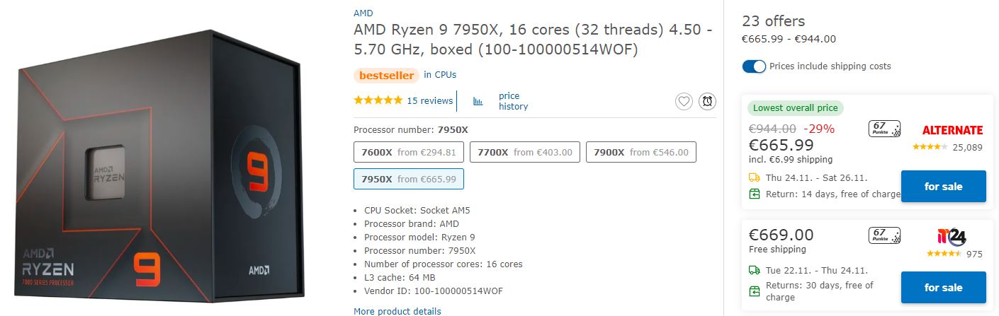Screen dimensions: 999x316
Task: Select the 7600X processor variant
Action: pyautogui.click(x=409, y=152)
